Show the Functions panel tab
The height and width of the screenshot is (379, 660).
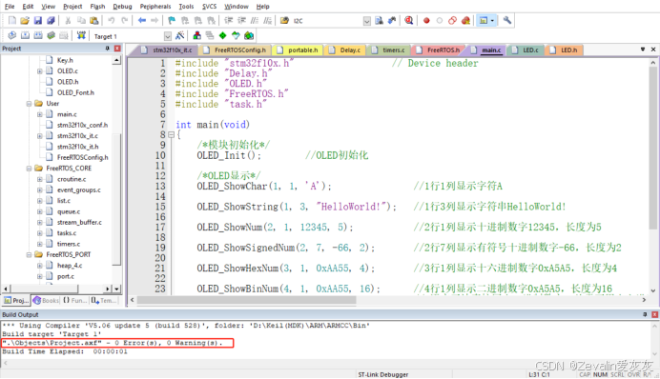coord(75,300)
